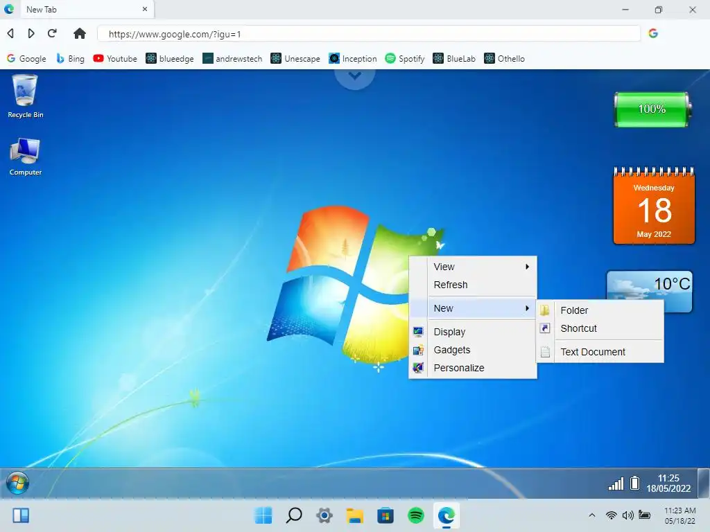Click the weather gadget showing 10°C
710x532 pixels.
(649, 285)
